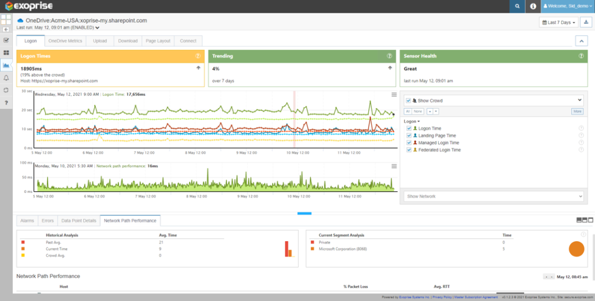Click the down arrow in metrics toolbar
Screen dimensions: 595x301
[x=436, y=111]
